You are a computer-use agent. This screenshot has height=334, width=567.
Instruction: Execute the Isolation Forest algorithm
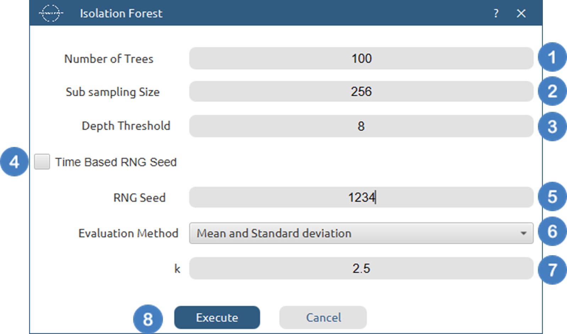pos(217,318)
